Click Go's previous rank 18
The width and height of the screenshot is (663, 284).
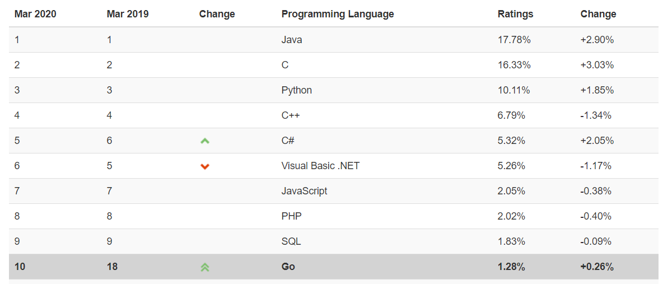(112, 267)
